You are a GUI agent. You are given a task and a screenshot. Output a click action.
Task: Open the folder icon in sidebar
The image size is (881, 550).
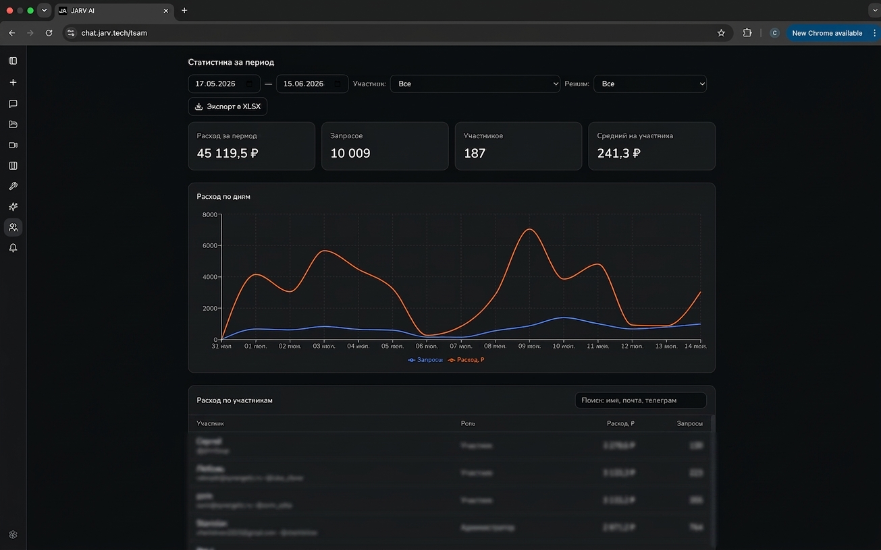pyautogui.click(x=13, y=124)
